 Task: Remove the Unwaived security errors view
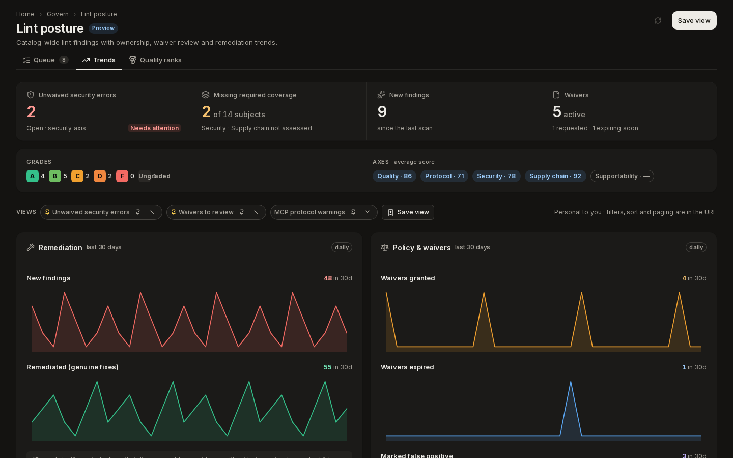(152, 212)
